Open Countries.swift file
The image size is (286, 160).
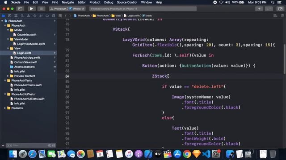27,35
